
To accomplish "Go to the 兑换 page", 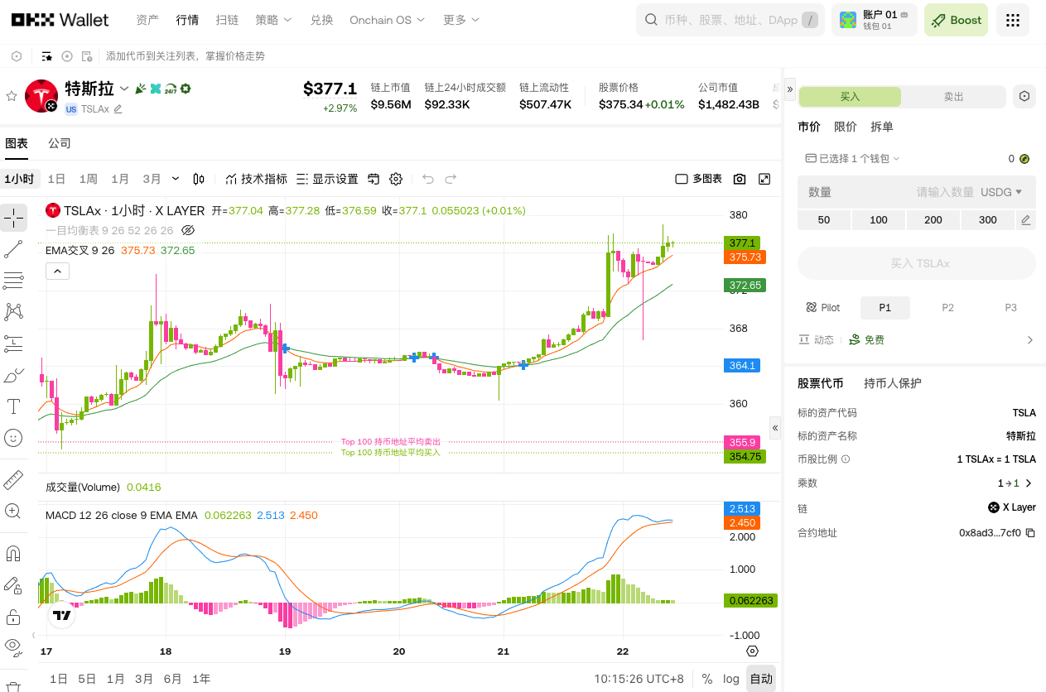I will pos(321,20).
